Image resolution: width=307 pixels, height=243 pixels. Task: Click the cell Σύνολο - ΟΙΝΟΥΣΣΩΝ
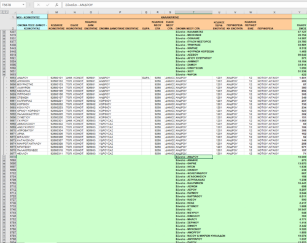point(193,68)
